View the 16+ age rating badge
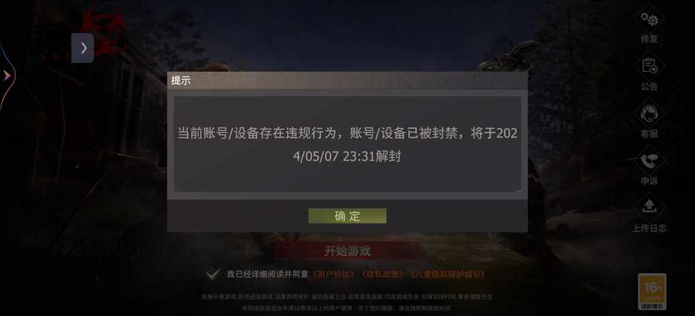Screen dimensions: 695x316 point(652,291)
